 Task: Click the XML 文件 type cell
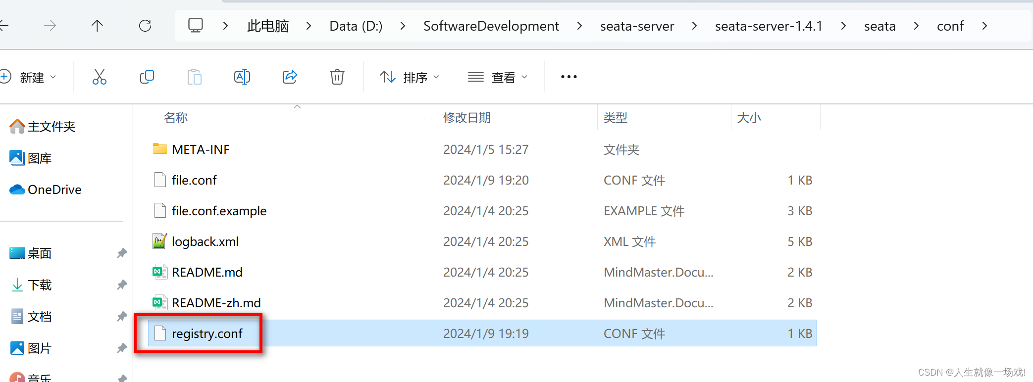click(x=629, y=242)
